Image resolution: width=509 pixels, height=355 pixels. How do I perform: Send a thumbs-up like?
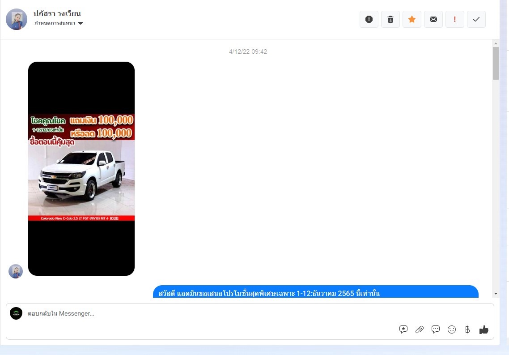(x=484, y=329)
